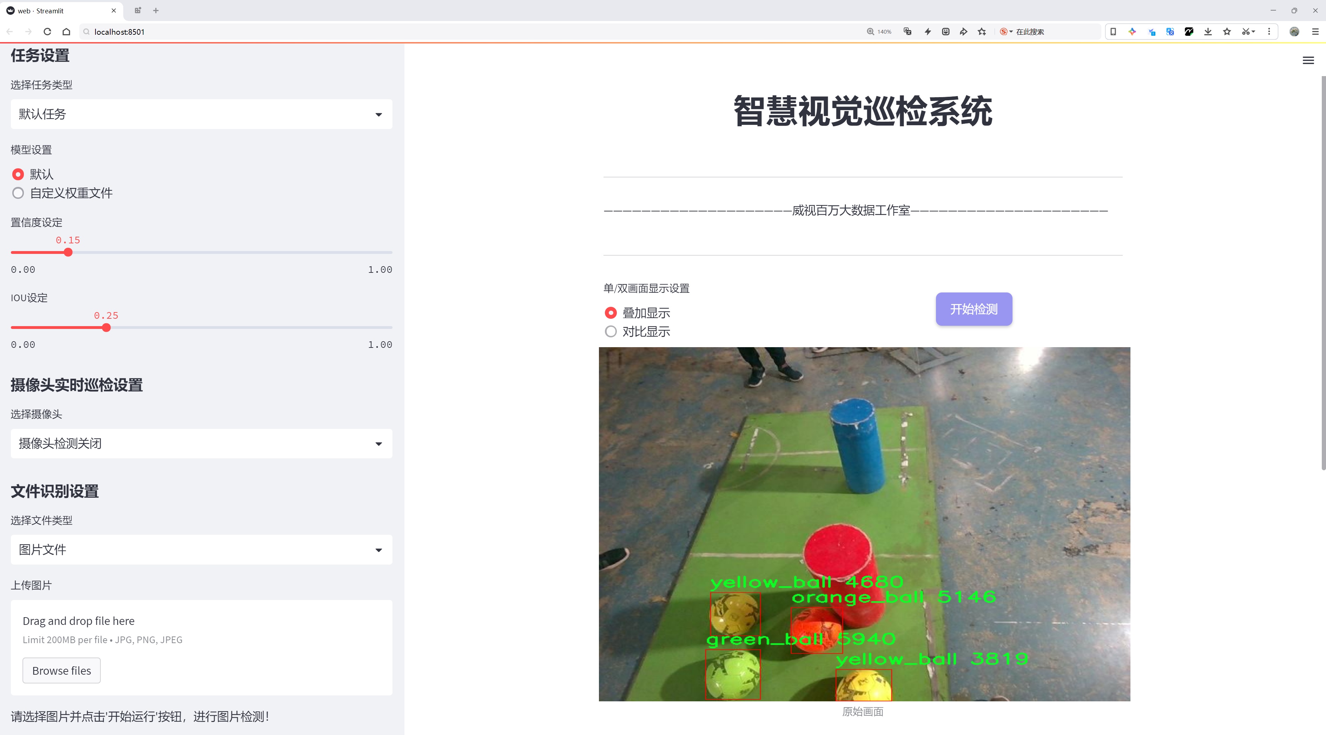
Task: Click the black-green pen extension icon
Action: [1189, 31]
